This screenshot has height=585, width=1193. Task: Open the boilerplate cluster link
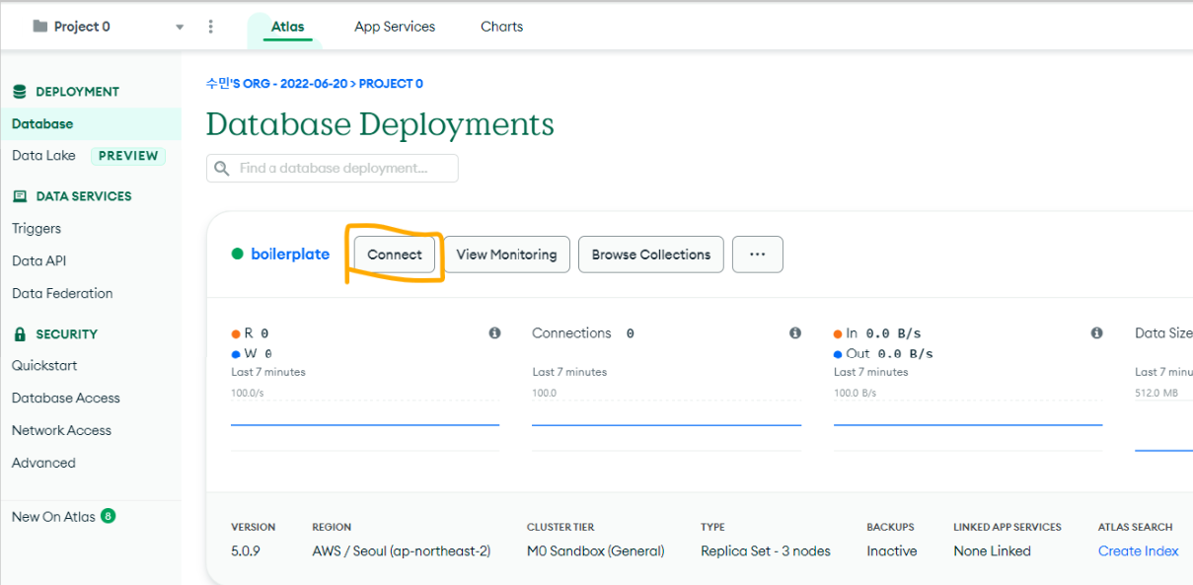tap(290, 255)
